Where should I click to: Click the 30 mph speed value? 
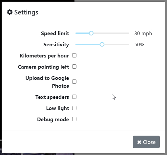[143, 33]
